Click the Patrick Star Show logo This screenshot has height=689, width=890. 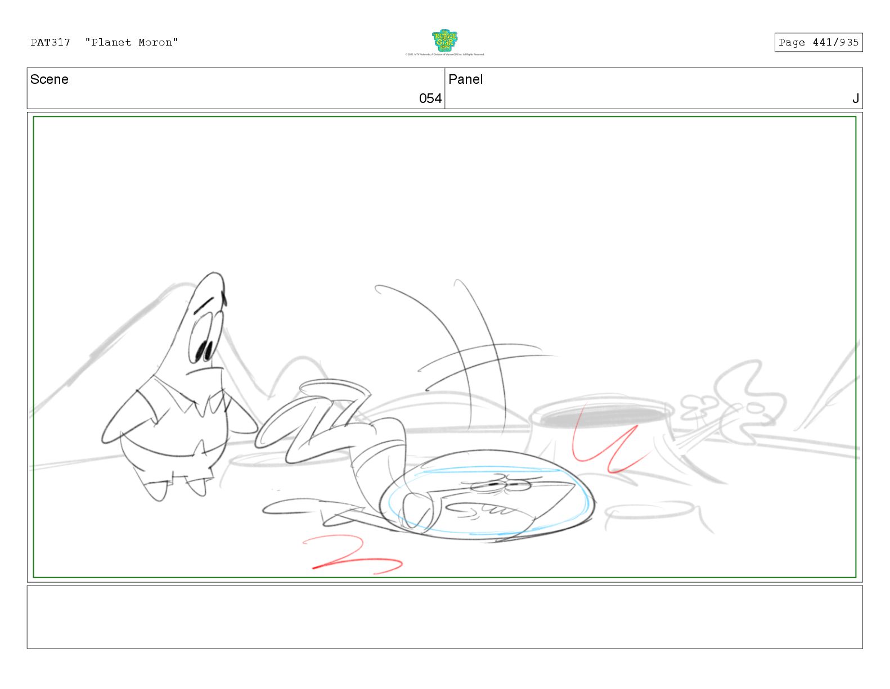(444, 40)
